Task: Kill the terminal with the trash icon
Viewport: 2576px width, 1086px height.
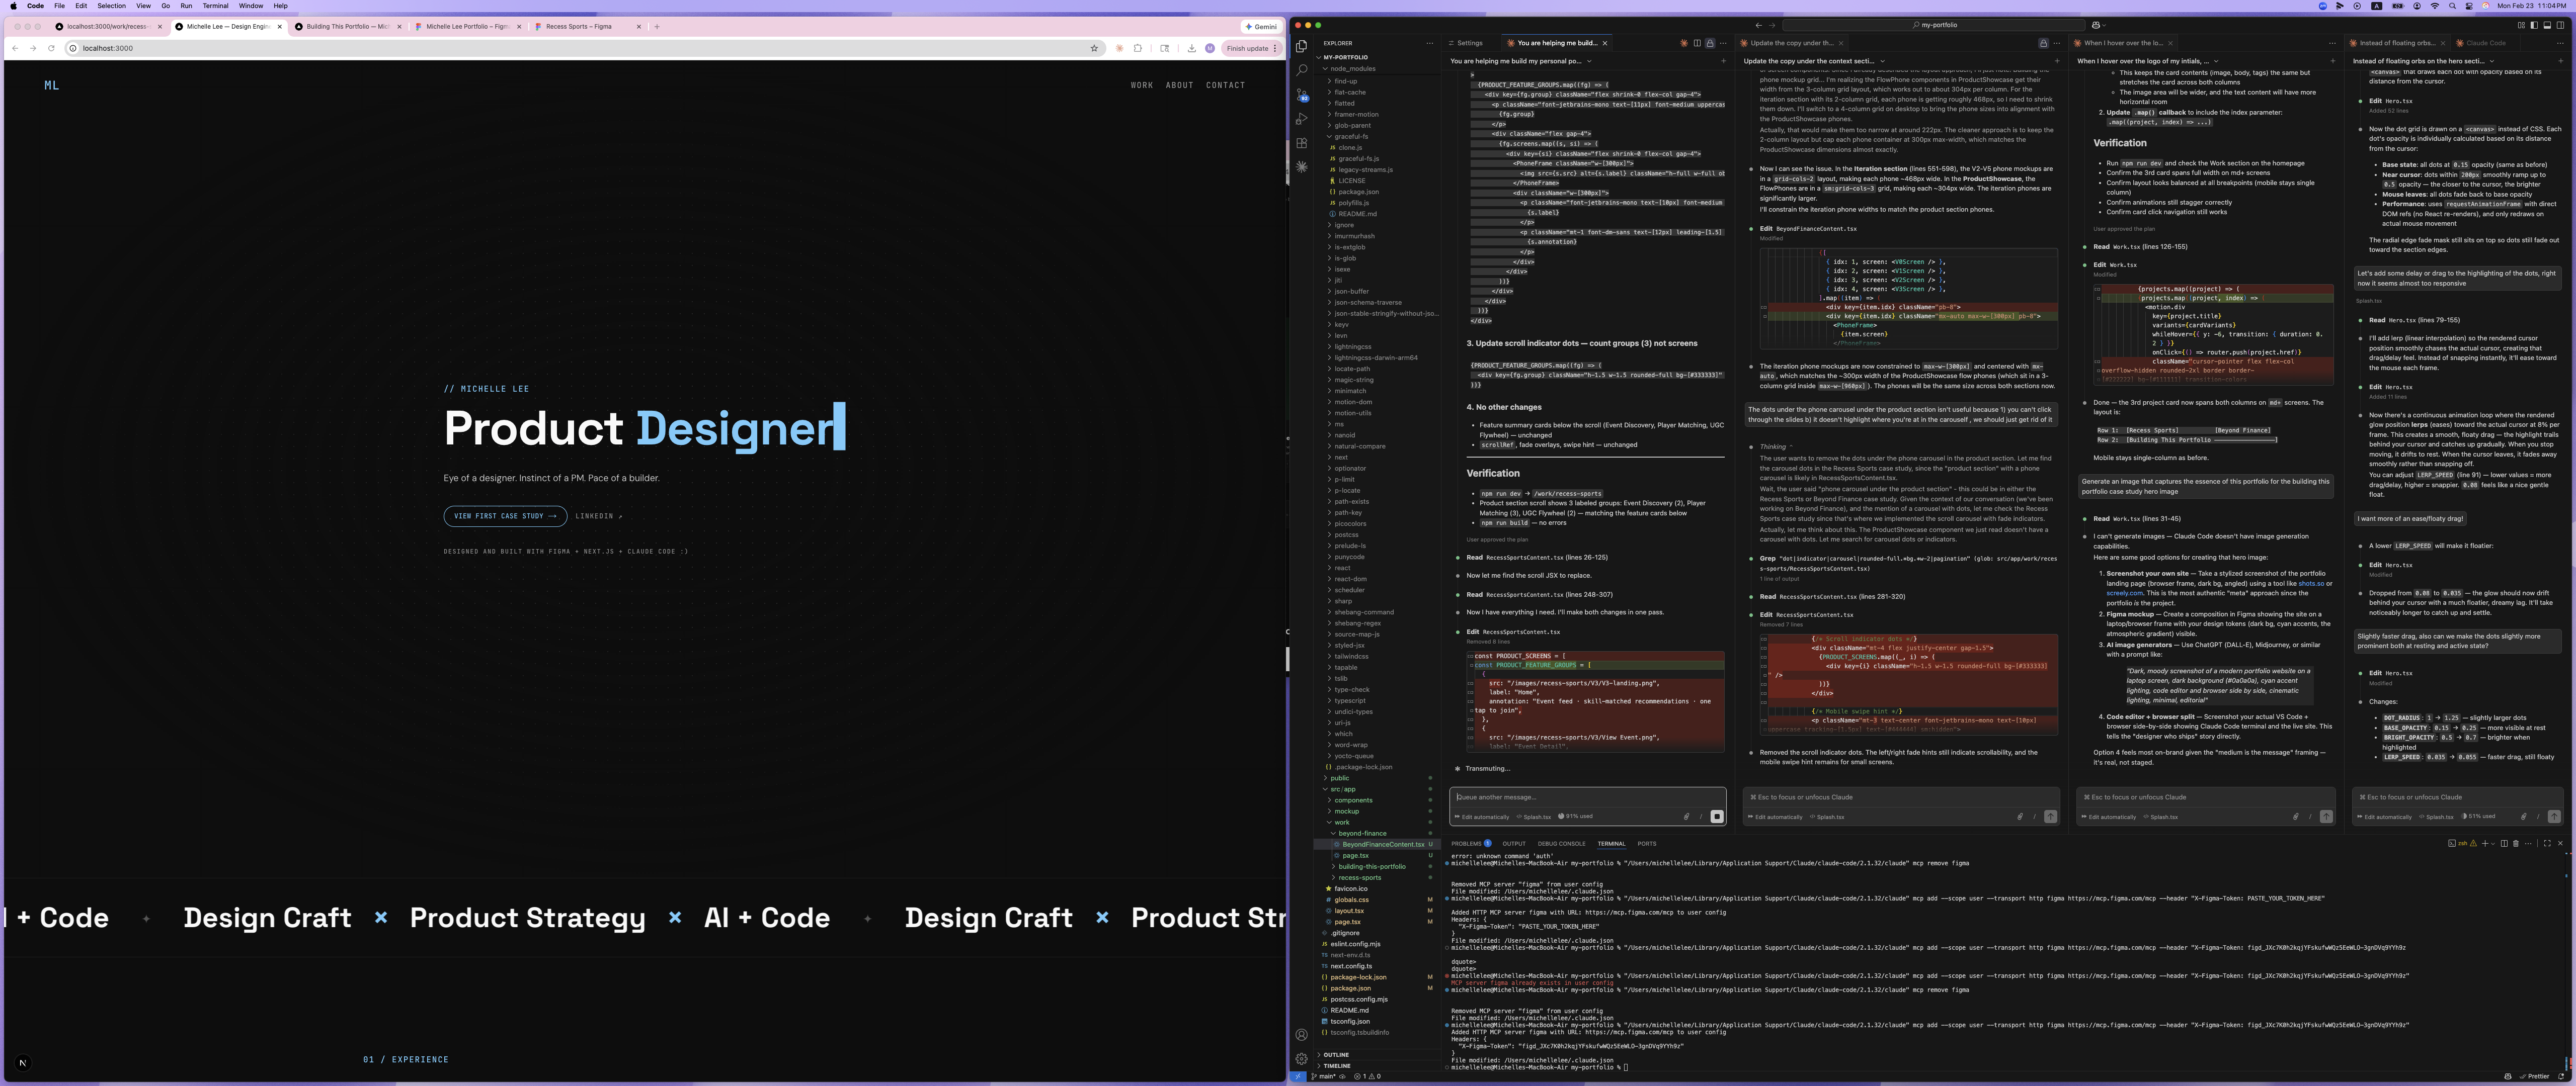Action: (x=2516, y=843)
